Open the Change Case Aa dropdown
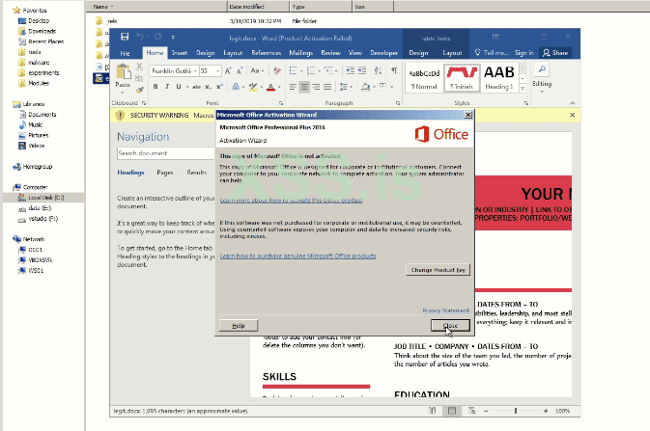Image resolution: width=650 pixels, height=431 pixels. point(257,71)
